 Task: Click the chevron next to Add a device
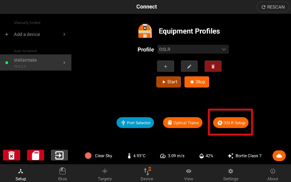(x=64, y=34)
